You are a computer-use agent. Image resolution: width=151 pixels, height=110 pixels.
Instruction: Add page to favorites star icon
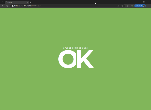tap(122, 6)
